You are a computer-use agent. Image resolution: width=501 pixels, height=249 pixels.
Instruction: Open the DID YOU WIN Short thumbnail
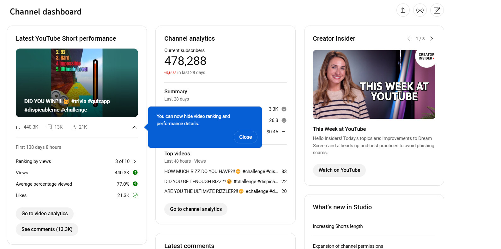click(77, 83)
